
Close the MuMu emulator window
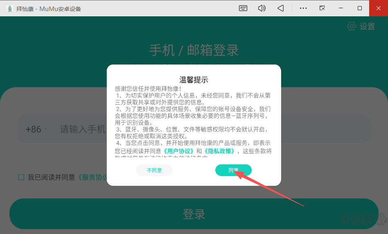(378, 8)
